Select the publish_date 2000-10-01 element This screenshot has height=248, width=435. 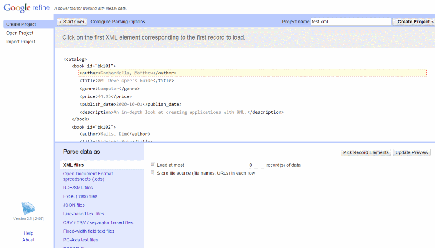click(x=130, y=104)
